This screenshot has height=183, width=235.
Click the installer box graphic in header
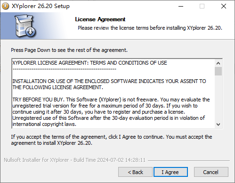25,26
